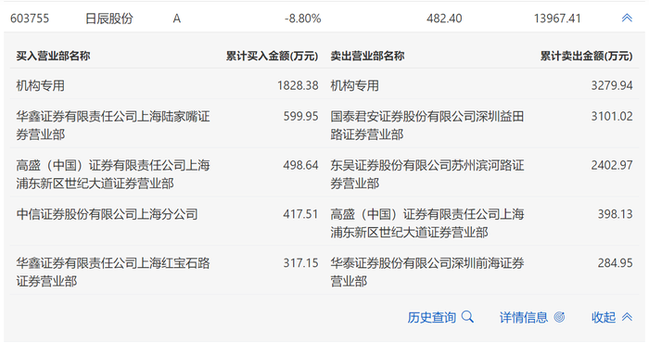The image size is (649, 343).
Task: Select the 机构专用 entry in the buy column
Action: coord(40,85)
